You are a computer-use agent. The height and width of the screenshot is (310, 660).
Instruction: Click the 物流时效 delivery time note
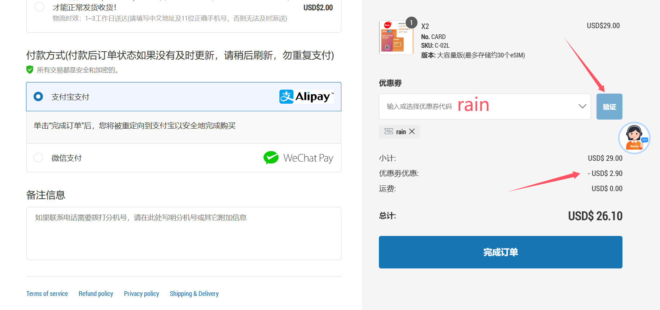pyautogui.click(x=170, y=18)
